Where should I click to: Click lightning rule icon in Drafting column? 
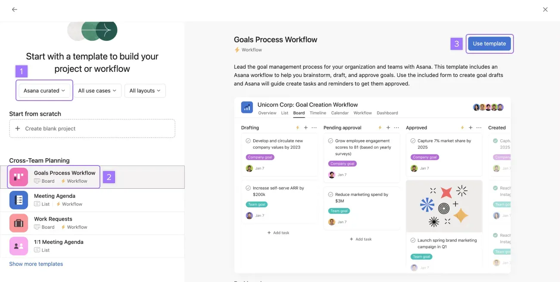(x=297, y=128)
